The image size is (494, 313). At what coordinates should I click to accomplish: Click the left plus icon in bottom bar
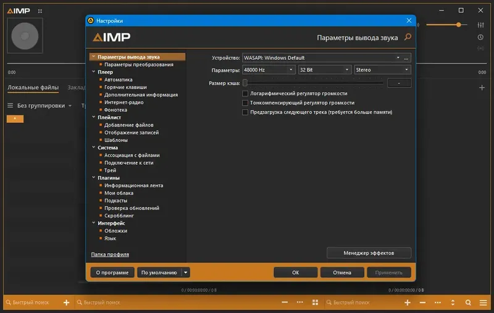[66, 303]
